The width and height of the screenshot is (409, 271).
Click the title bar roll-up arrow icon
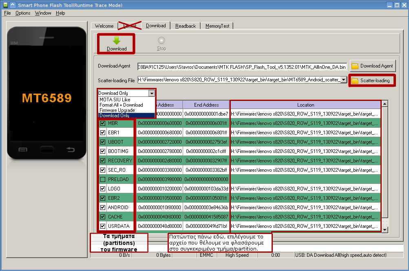(13, 5)
